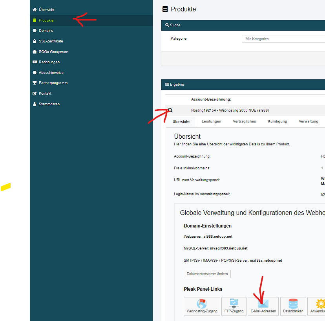Viewport: 325px width, 321px height.
Task: Open the Datenbanken Plesk link
Action: click(293, 306)
